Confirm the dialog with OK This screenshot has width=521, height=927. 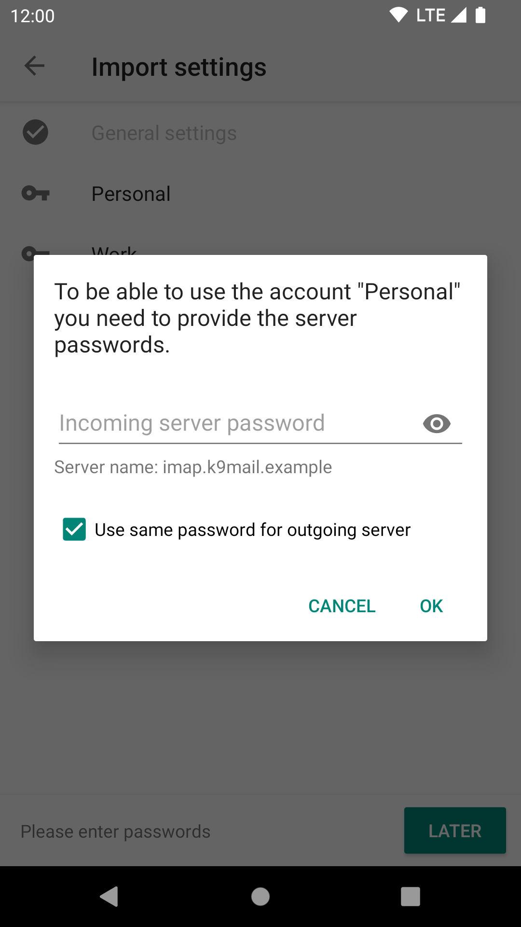click(431, 606)
